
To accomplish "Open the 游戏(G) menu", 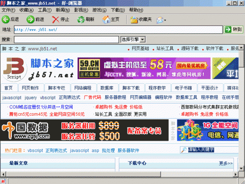I will [99, 10].
